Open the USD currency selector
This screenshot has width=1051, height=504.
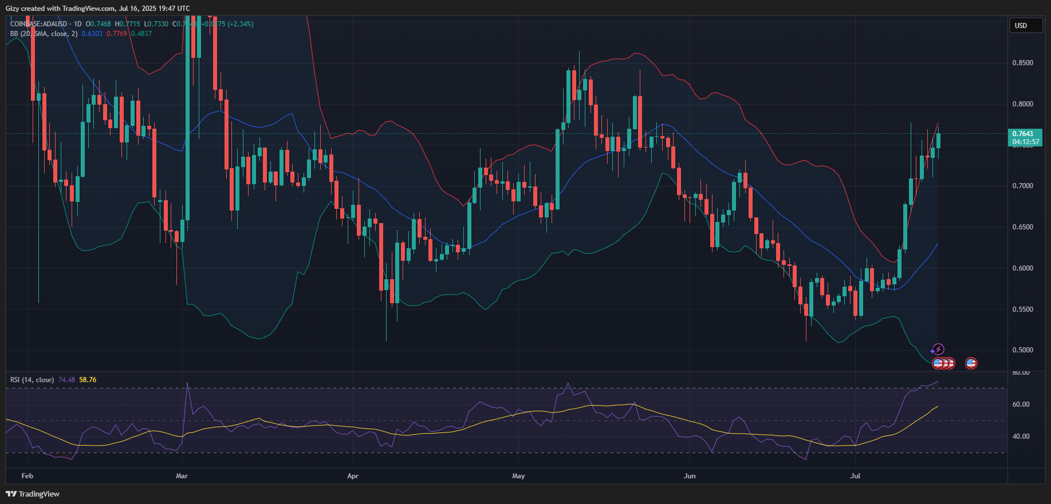coord(1025,25)
